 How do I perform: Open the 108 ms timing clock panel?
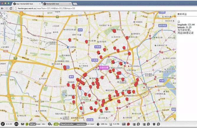point(98,124)
